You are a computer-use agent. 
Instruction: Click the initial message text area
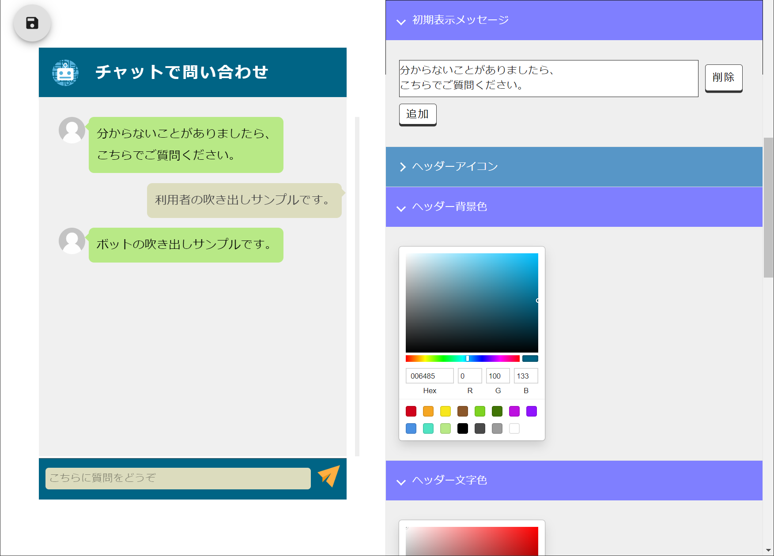[x=548, y=79]
